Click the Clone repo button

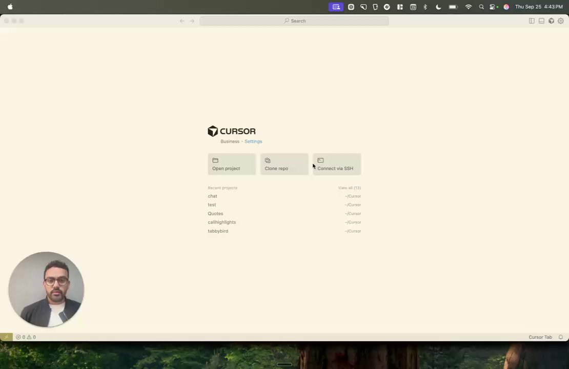point(284,164)
